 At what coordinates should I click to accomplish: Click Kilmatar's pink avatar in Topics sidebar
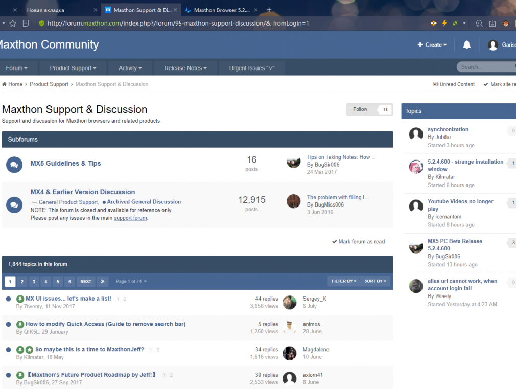(416, 167)
